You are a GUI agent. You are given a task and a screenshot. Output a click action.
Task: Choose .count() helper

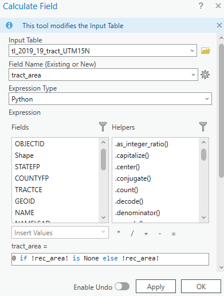coord(127,190)
